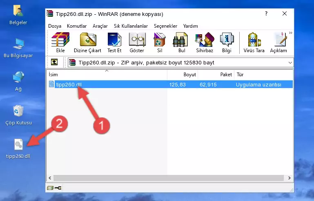This screenshot has width=314, height=201.
Task: Select the tipp260.dll row name text
Action: 69,85
